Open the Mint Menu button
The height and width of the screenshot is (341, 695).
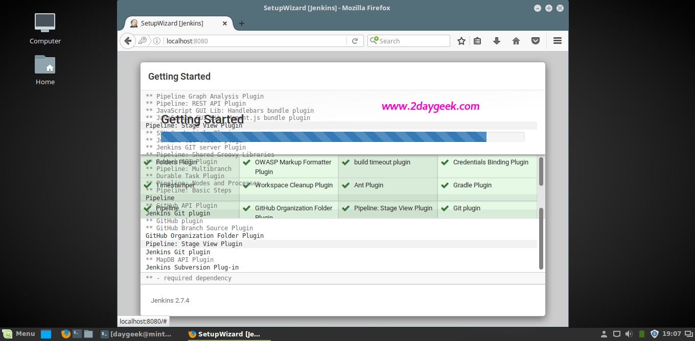pos(19,334)
